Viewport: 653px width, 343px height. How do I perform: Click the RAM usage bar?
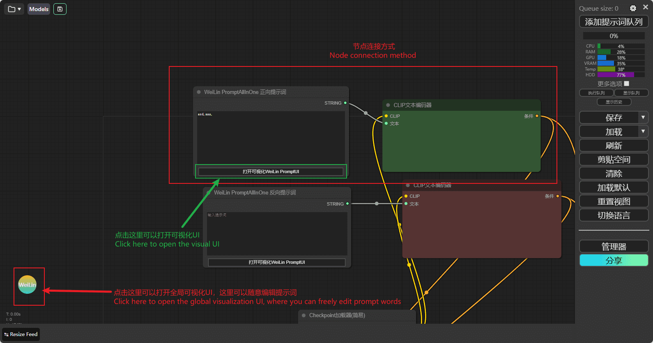621,52
